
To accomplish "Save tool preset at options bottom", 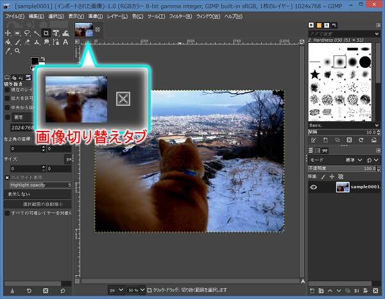I will (x=12, y=291).
